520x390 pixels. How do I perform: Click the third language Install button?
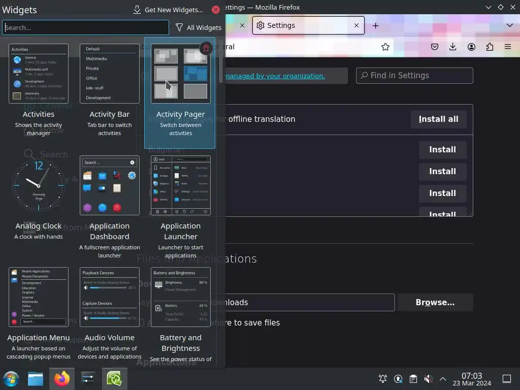442,193
